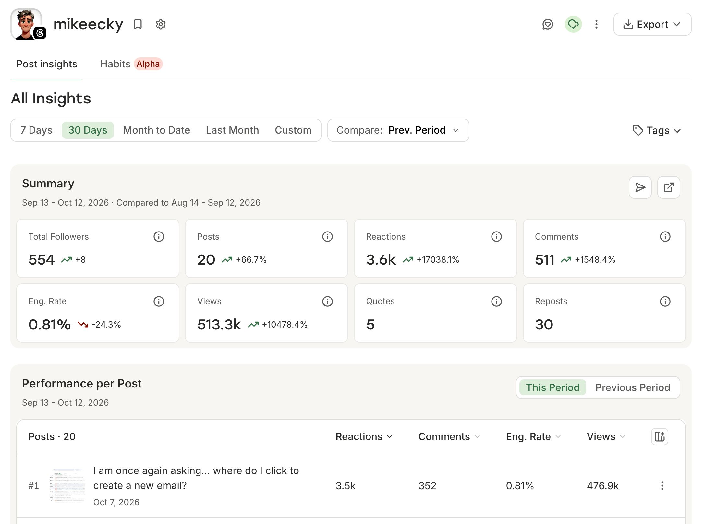
Task: Show info for Comments metric
Action: [665, 237]
